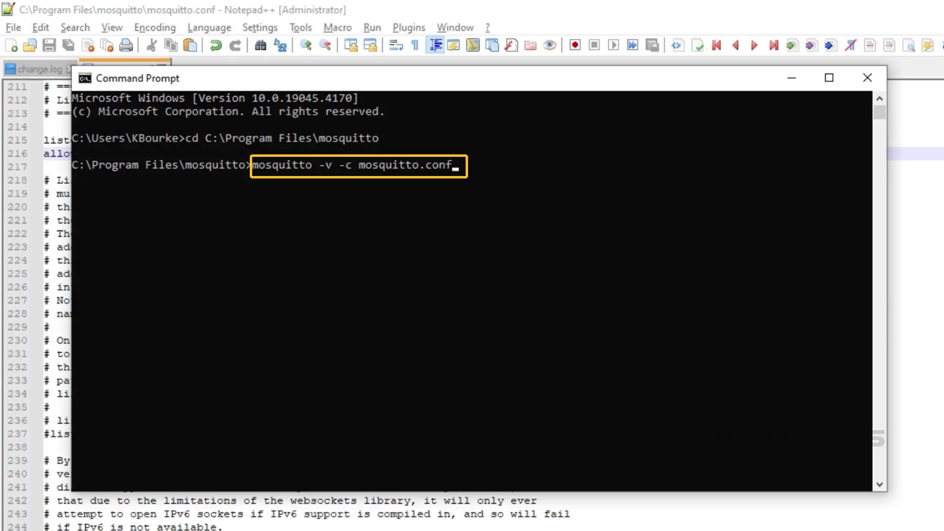The height and width of the screenshot is (531, 944).
Task: Open the Replace dialog icon
Action: click(280, 46)
